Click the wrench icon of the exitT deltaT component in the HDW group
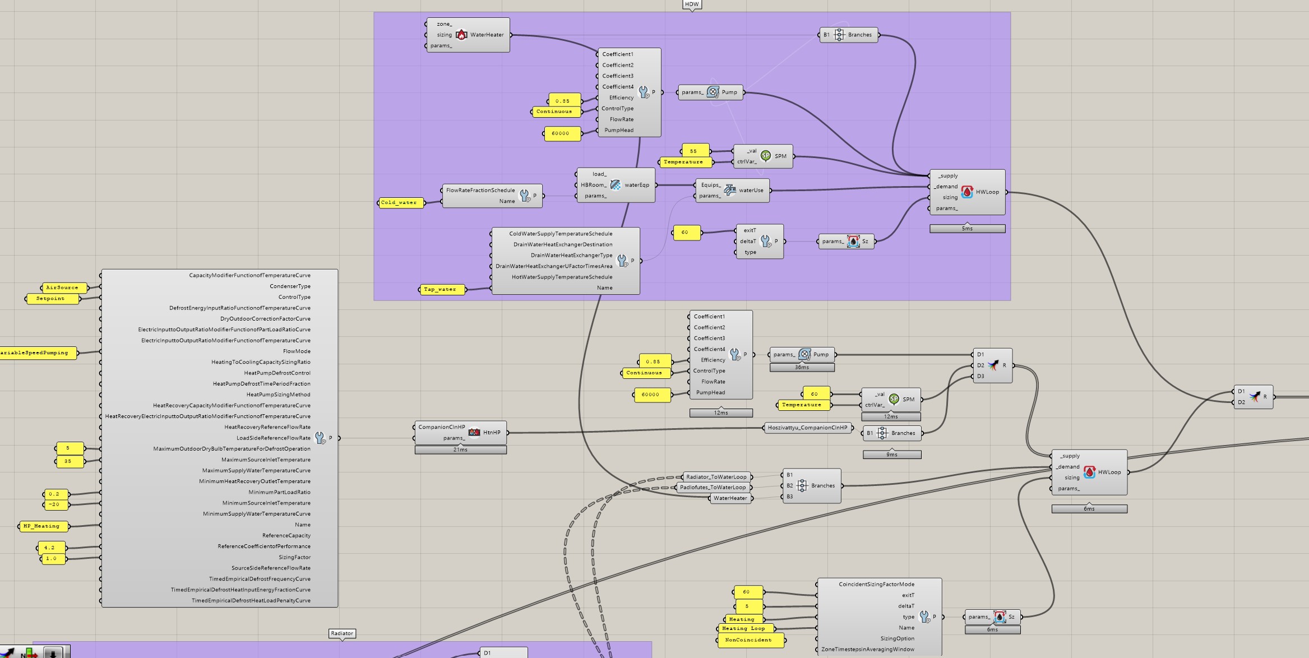The image size is (1309, 658). pyautogui.click(x=766, y=241)
